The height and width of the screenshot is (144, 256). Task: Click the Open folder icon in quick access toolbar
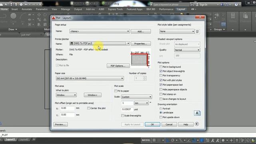point(6,4)
